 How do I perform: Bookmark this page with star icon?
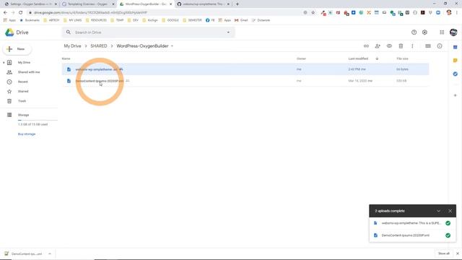tap(313, 13)
